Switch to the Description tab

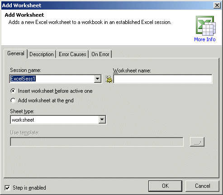click(42, 54)
